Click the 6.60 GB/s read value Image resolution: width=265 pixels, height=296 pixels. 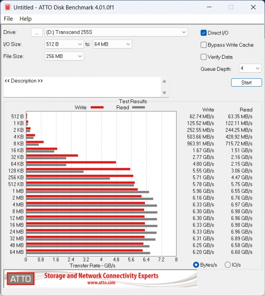tap(242, 252)
